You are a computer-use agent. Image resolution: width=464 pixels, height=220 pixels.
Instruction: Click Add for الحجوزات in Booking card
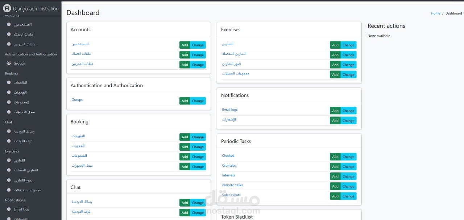[x=185, y=147]
